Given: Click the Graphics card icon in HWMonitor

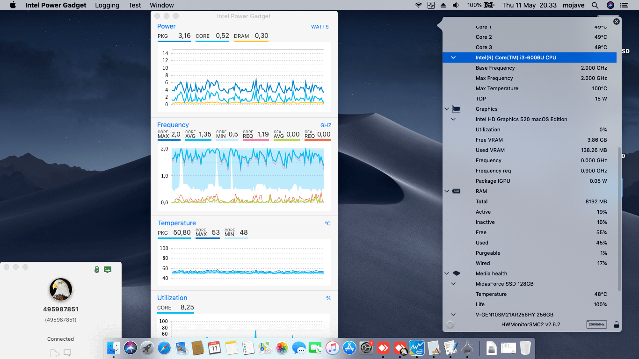Looking at the screenshot, I should tap(457, 109).
